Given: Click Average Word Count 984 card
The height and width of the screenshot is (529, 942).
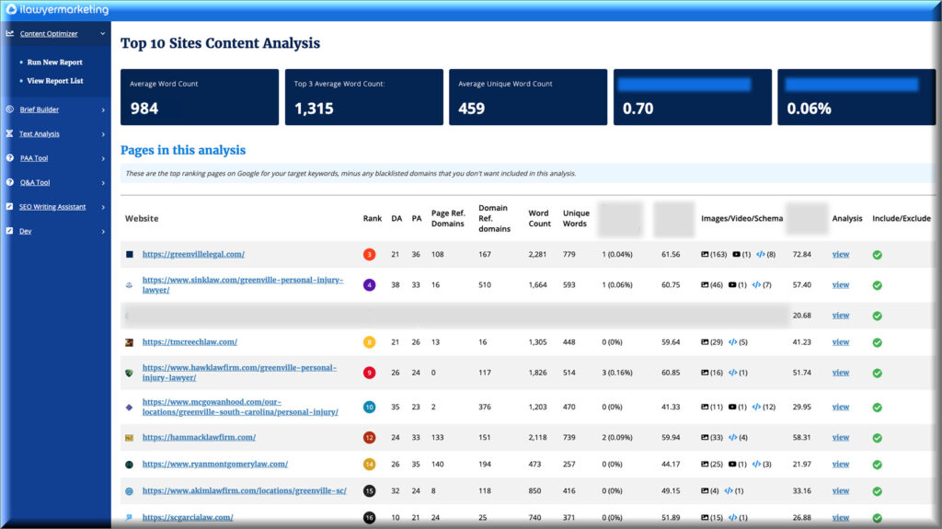Looking at the screenshot, I should pos(200,97).
